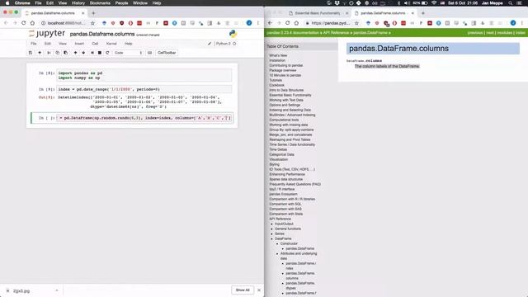Open the cell type Code dropdown
Image resolution: width=528 pixels, height=297 pixels.
coord(128,53)
